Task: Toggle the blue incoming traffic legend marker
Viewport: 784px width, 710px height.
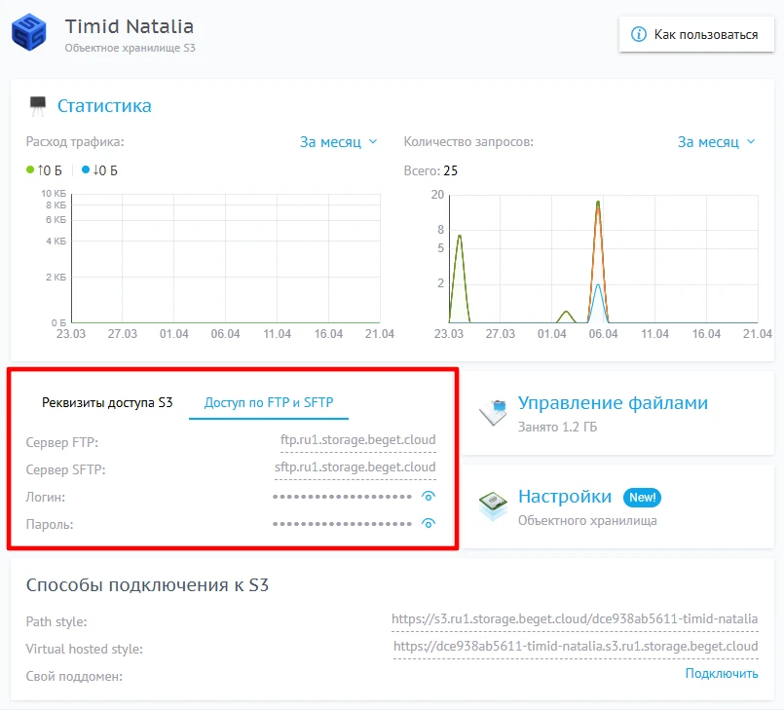Action: point(86,170)
